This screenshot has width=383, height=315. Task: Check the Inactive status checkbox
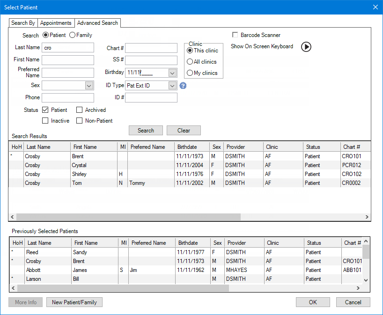45,121
